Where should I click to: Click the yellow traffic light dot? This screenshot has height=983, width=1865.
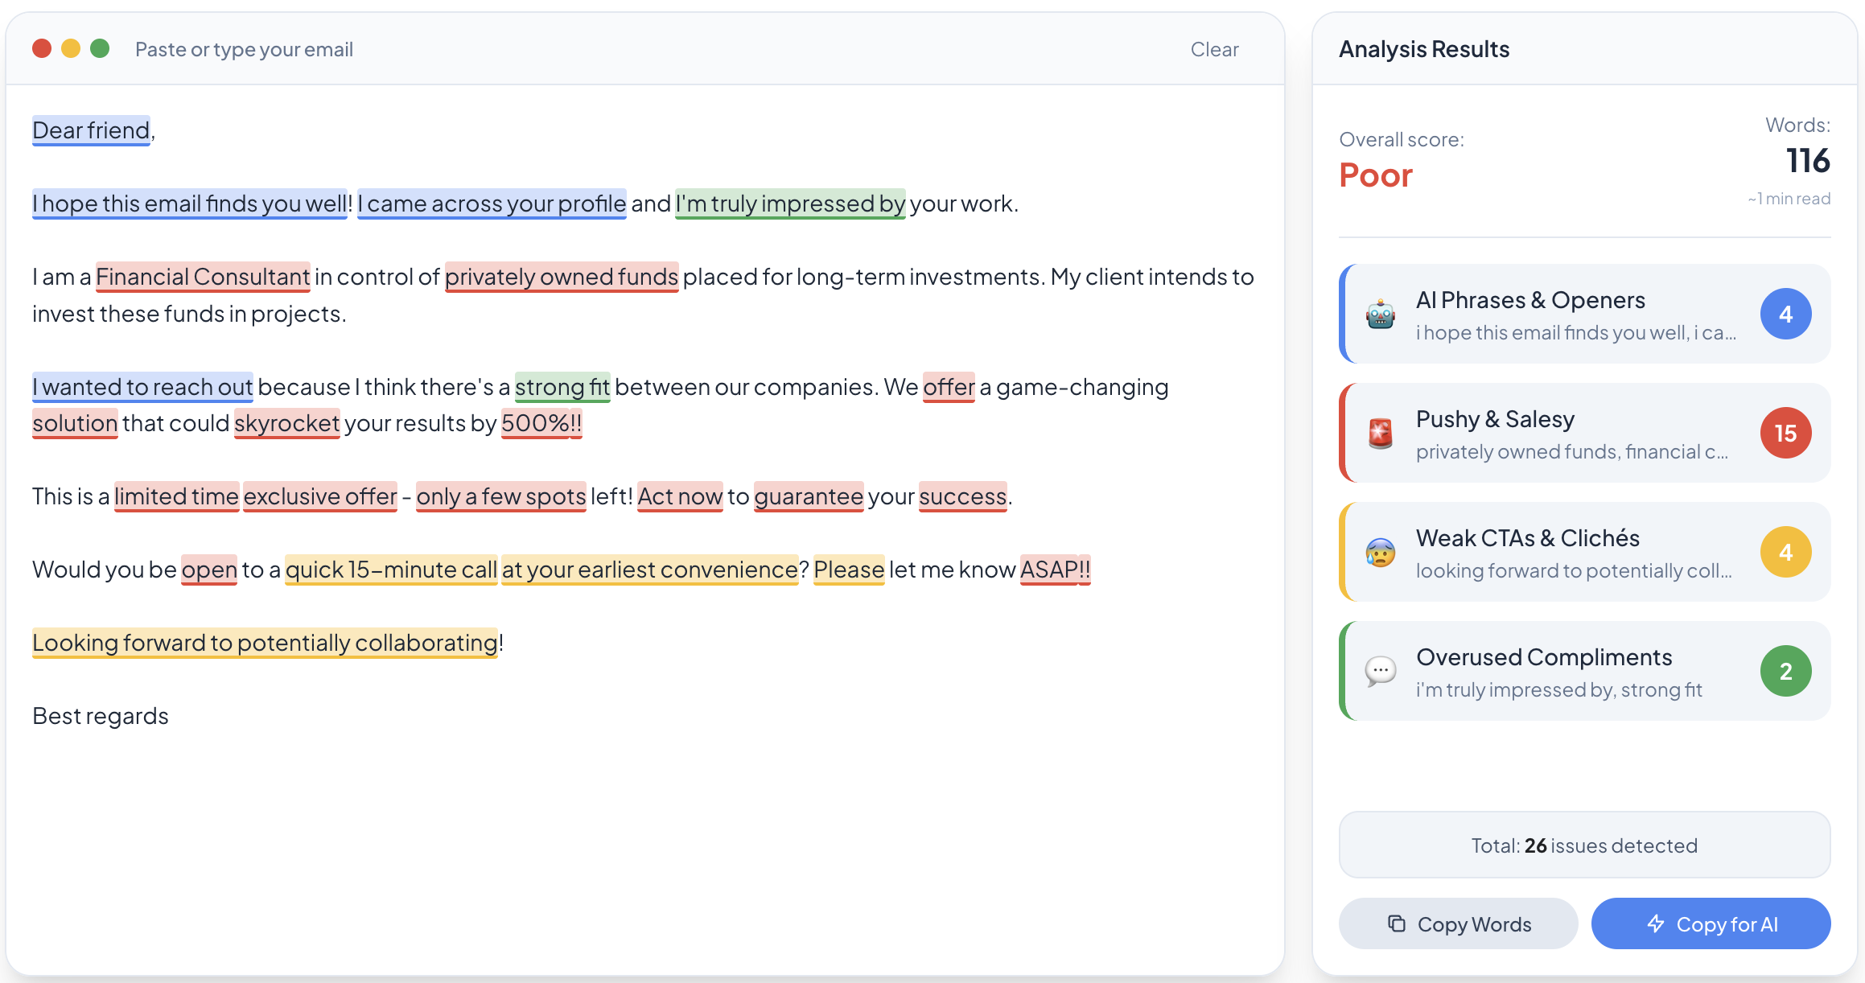[70, 48]
